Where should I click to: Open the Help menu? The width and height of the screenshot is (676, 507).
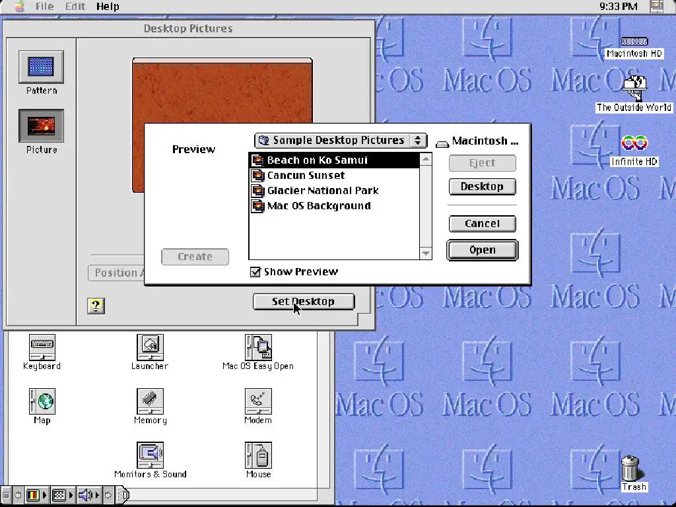point(108,7)
